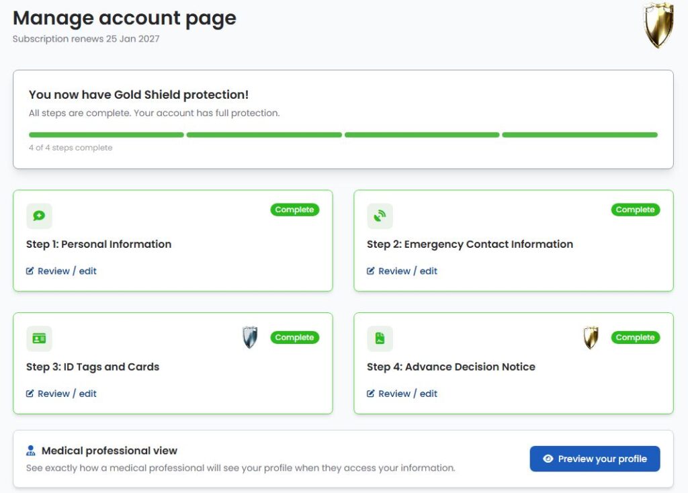Click the second green progress bar segment

click(264, 135)
